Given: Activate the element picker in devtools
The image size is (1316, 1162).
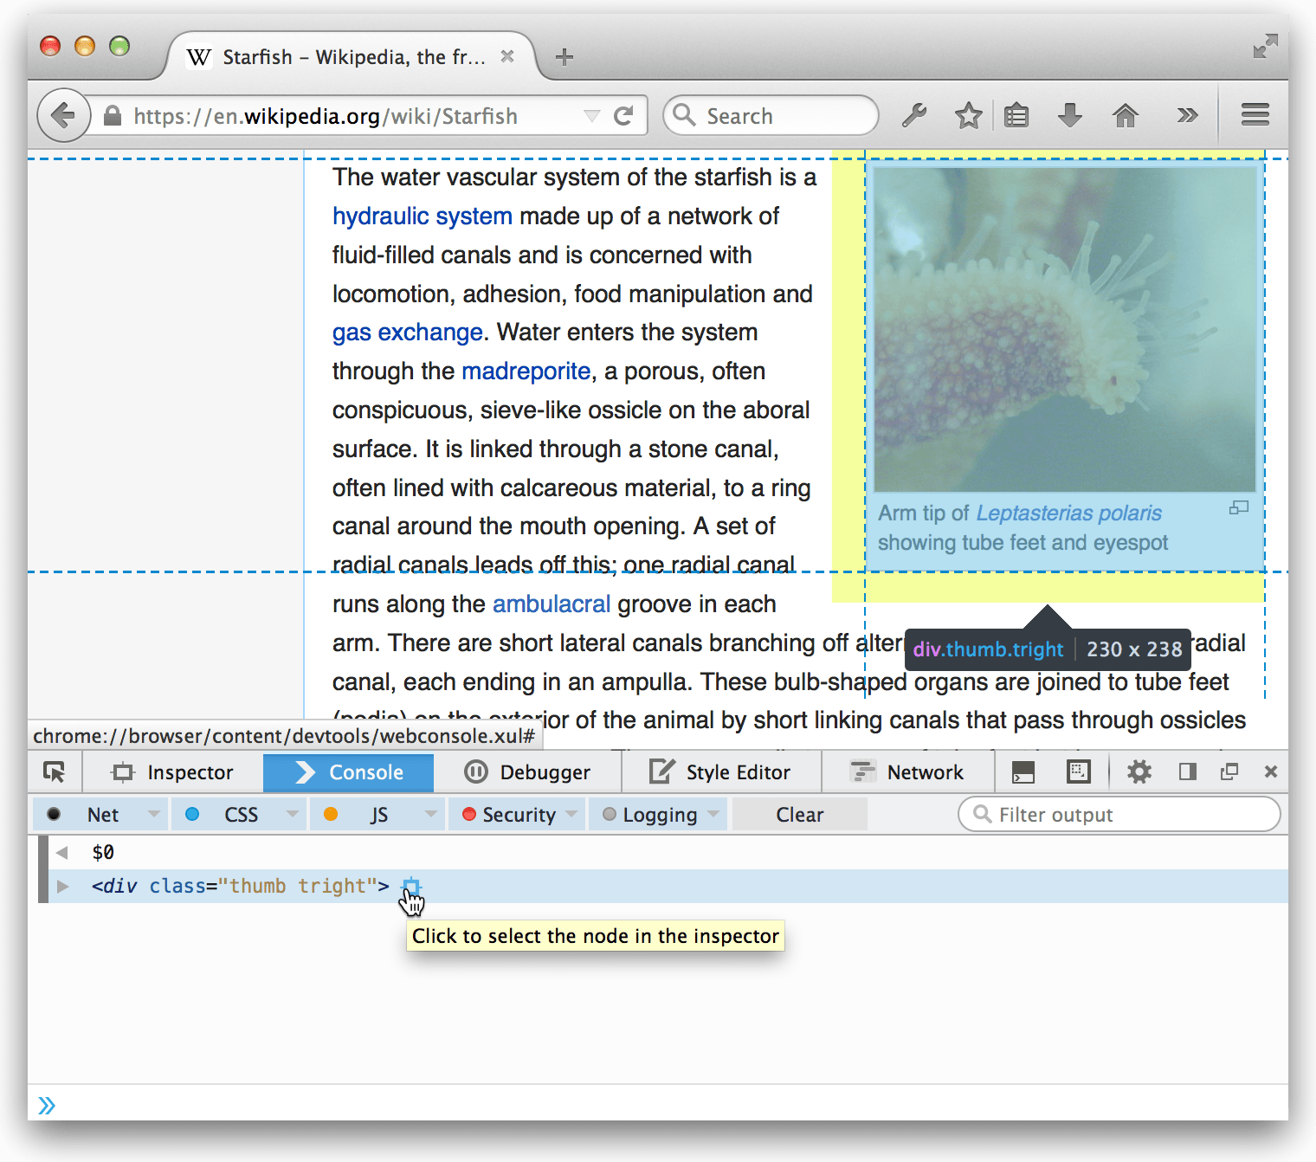Looking at the screenshot, I should (55, 771).
